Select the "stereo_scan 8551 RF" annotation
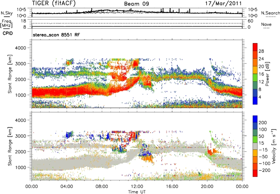The image size is (280, 194). (x=56, y=35)
